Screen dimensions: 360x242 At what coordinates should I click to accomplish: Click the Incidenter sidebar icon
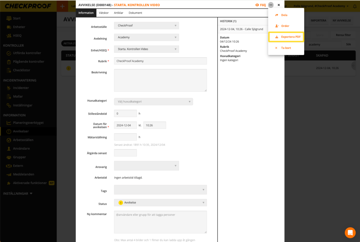click(9, 88)
